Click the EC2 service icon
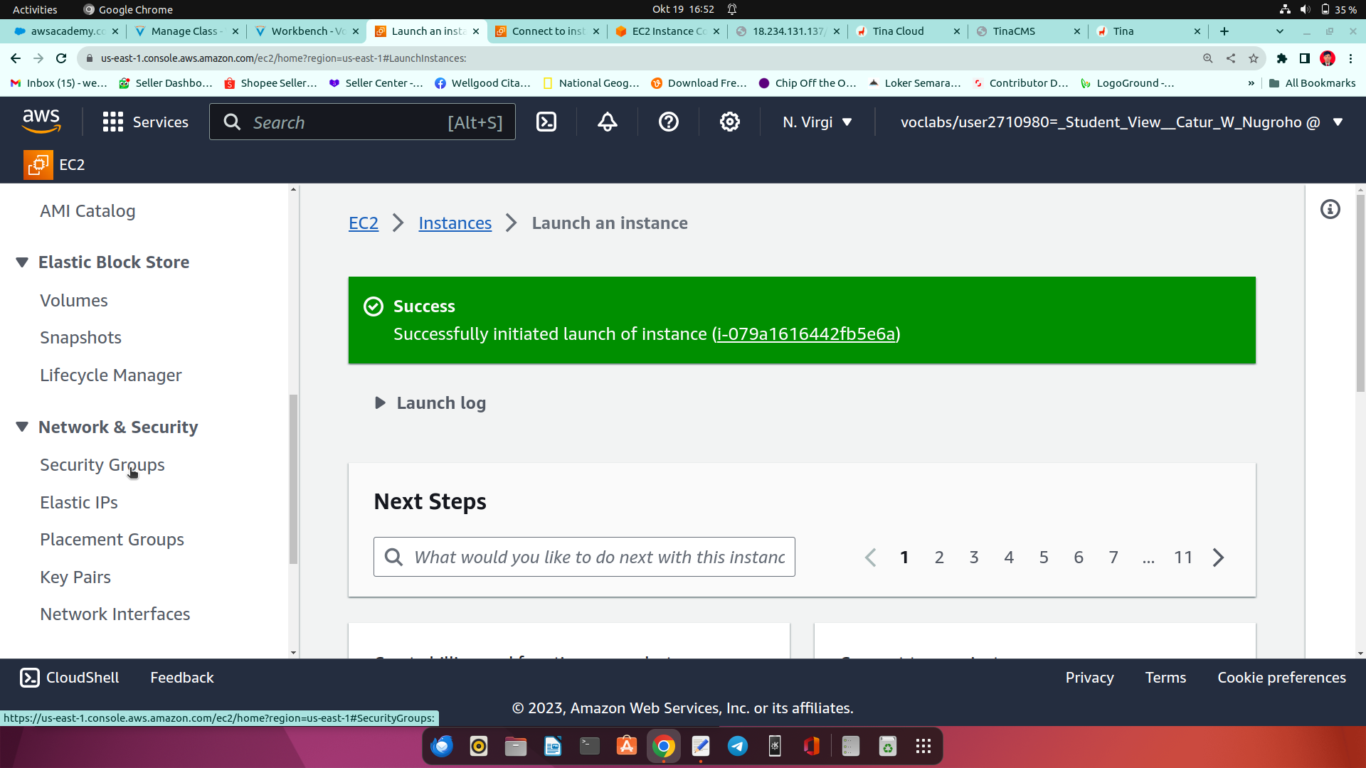Viewport: 1366px width, 768px height. click(38, 164)
